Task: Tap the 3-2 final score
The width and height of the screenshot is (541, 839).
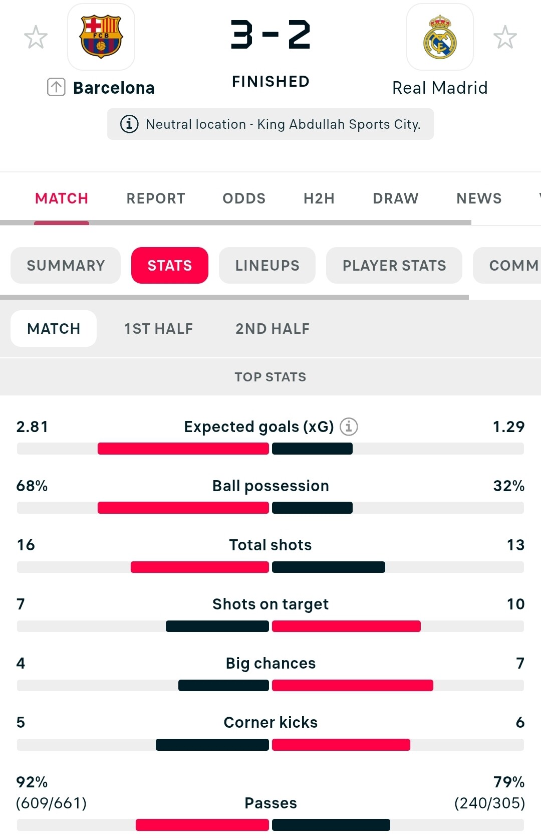Action: pyautogui.click(x=270, y=35)
